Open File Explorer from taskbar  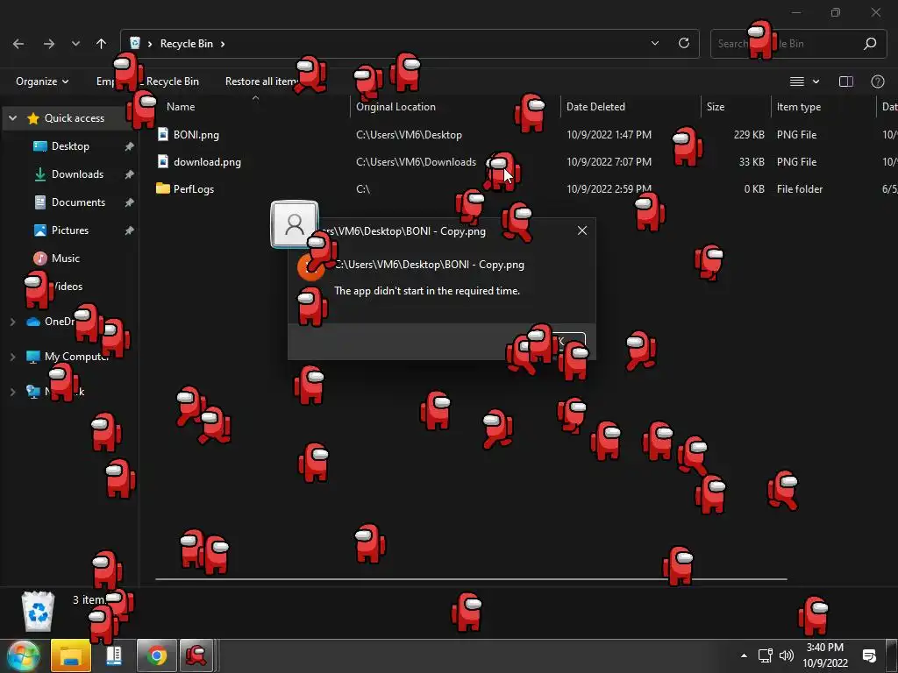(x=71, y=655)
